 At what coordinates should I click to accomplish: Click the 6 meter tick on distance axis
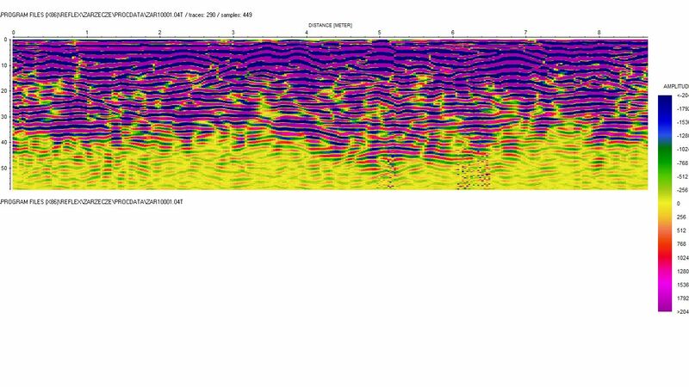coord(452,33)
